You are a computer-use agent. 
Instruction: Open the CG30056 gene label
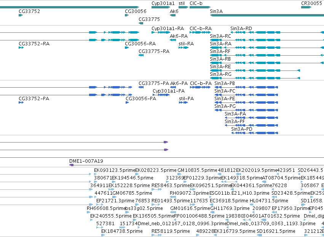(x=136, y=11)
